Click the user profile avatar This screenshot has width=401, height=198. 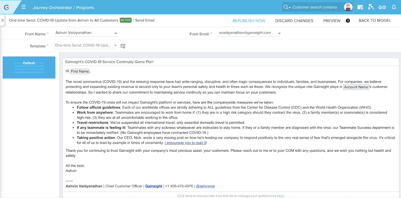coord(348,7)
